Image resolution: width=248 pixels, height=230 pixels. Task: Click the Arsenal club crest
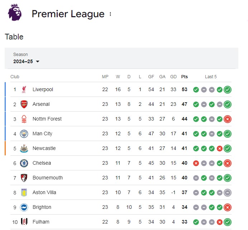24,104
